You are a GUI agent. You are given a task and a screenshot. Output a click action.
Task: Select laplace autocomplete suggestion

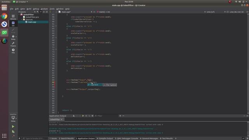(x=95, y=85)
